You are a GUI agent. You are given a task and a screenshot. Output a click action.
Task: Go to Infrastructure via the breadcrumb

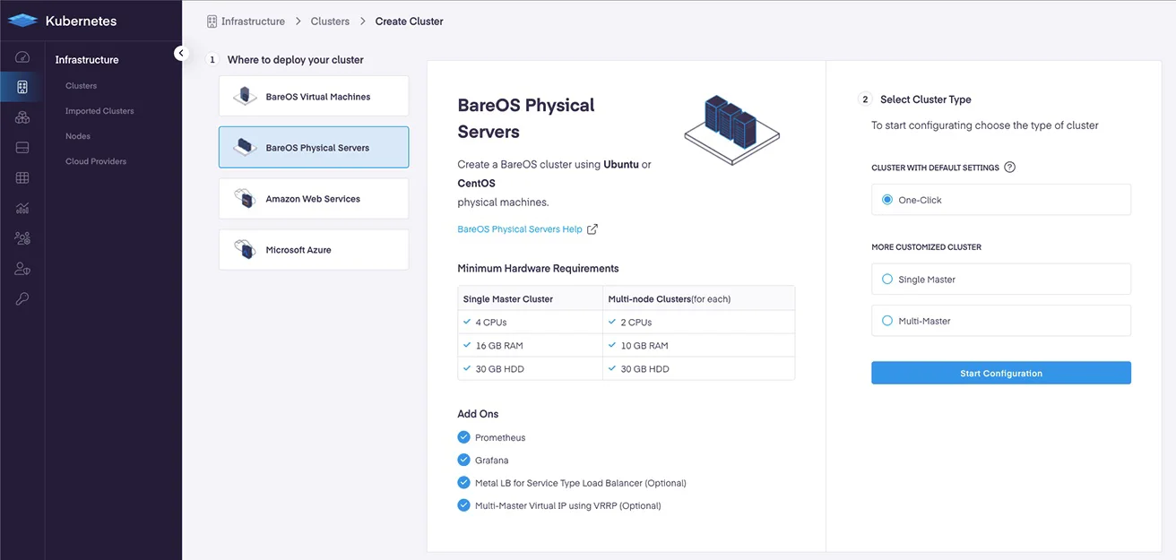pos(253,21)
